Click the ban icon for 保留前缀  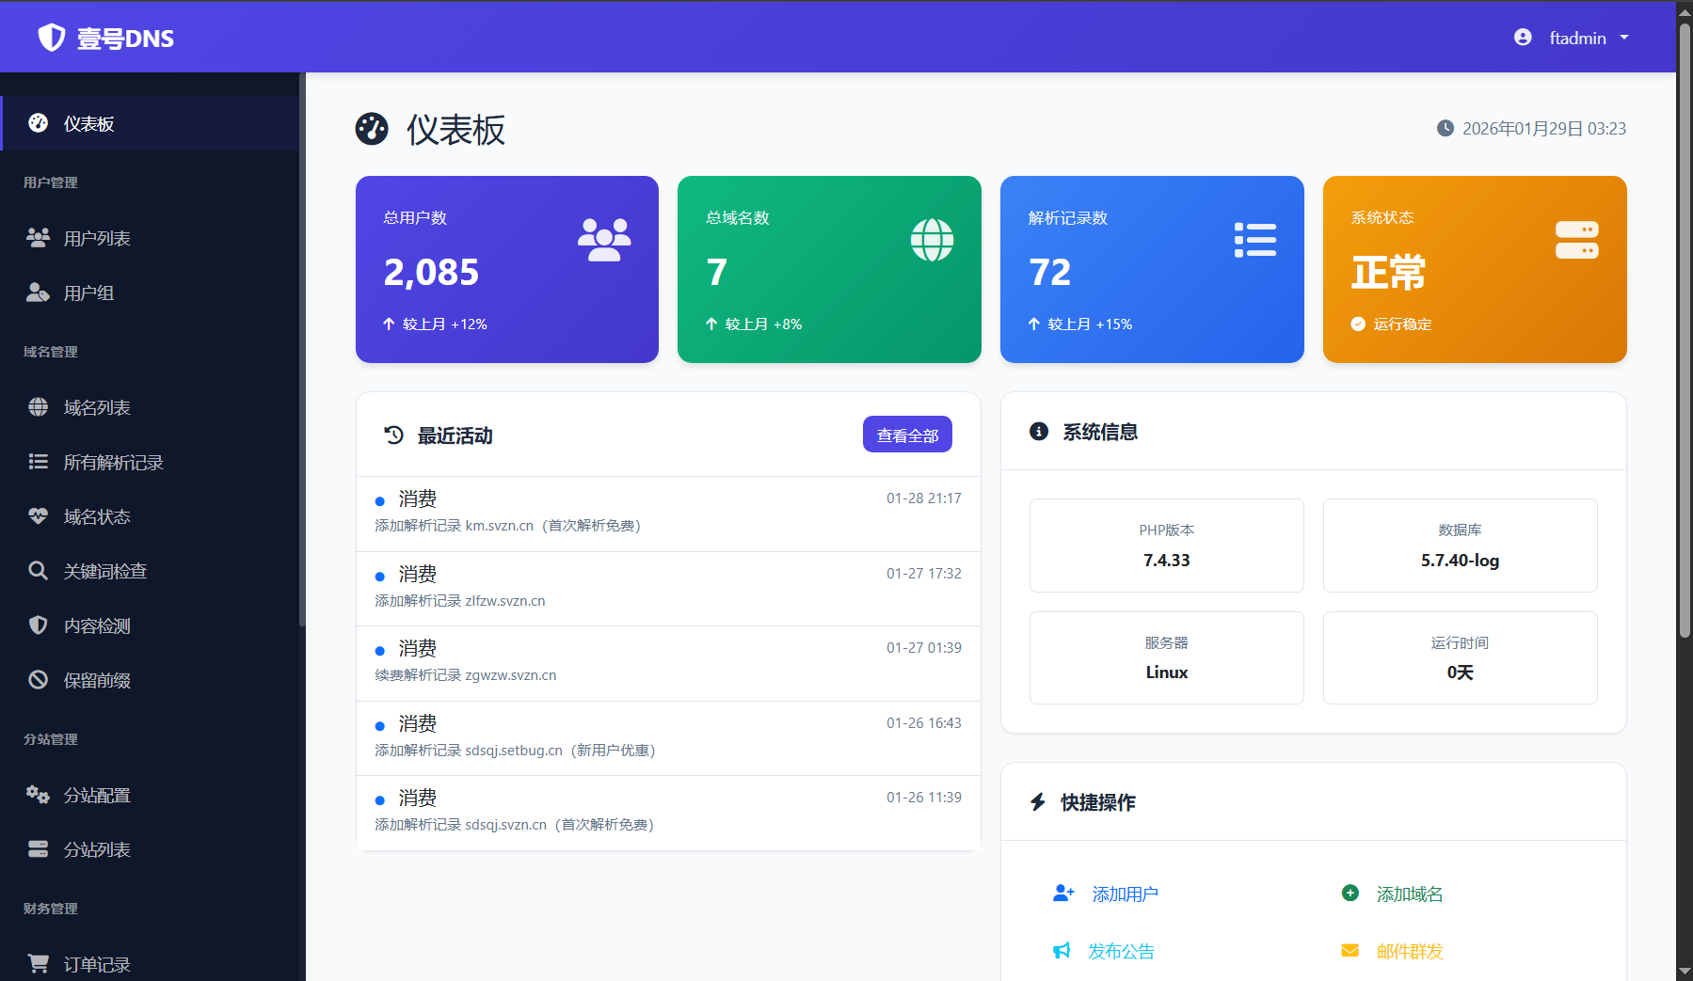tap(38, 680)
